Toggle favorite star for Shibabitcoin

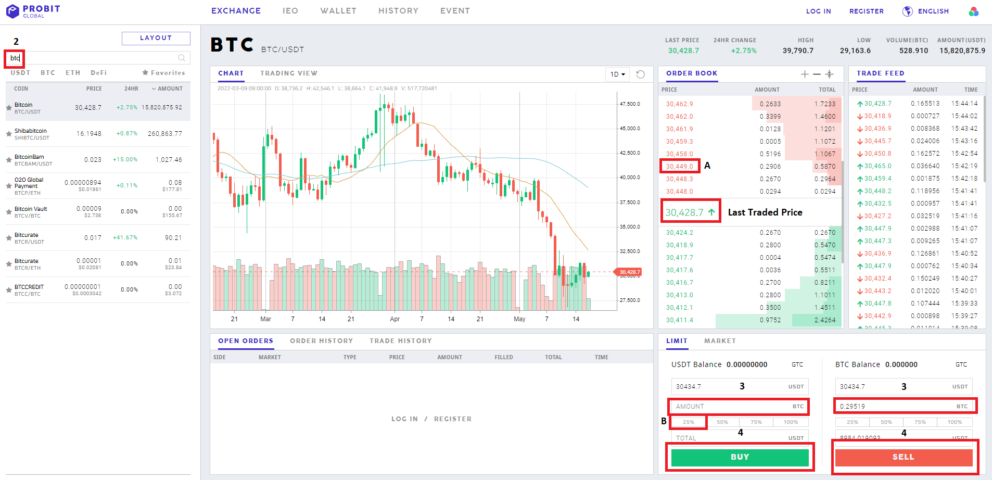click(x=9, y=134)
